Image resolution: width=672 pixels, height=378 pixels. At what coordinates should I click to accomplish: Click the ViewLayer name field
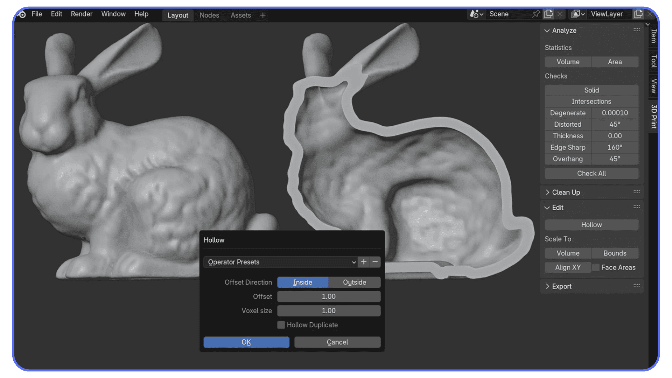[610, 14]
